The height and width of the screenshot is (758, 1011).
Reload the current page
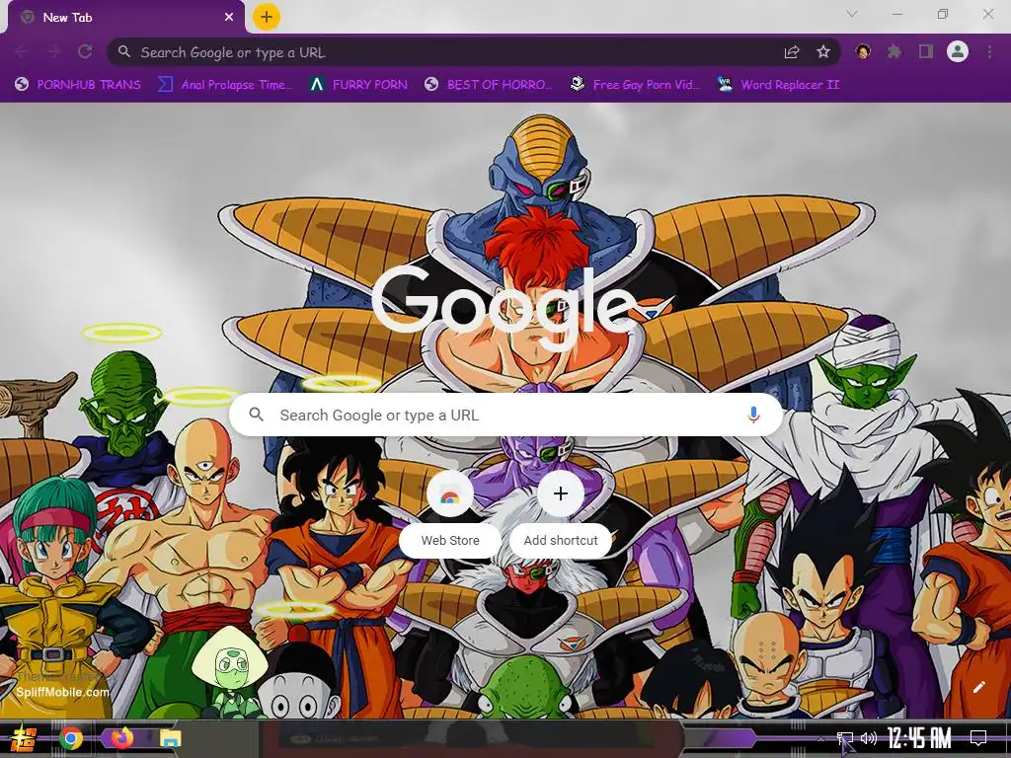coord(85,51)
